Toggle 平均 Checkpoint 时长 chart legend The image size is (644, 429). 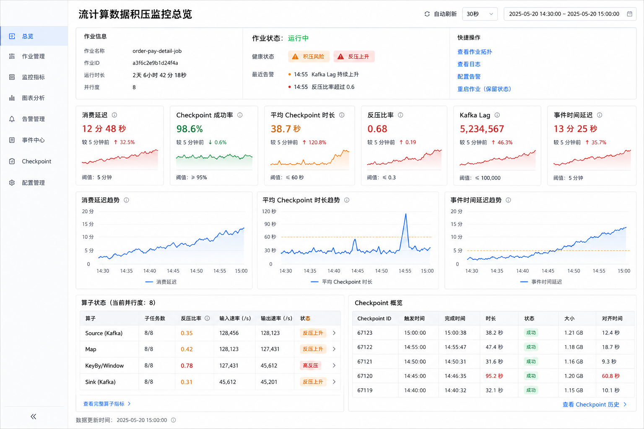(342, 282)
